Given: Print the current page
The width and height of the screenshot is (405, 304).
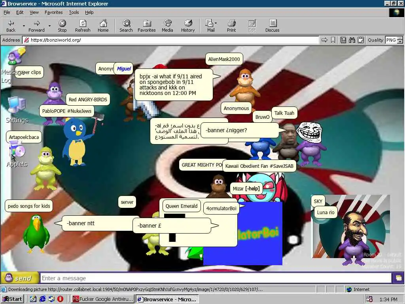Looking at the screenshot, I should tap(231, 26).
